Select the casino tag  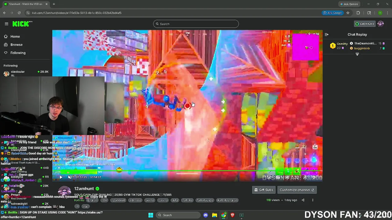[163, 200]
